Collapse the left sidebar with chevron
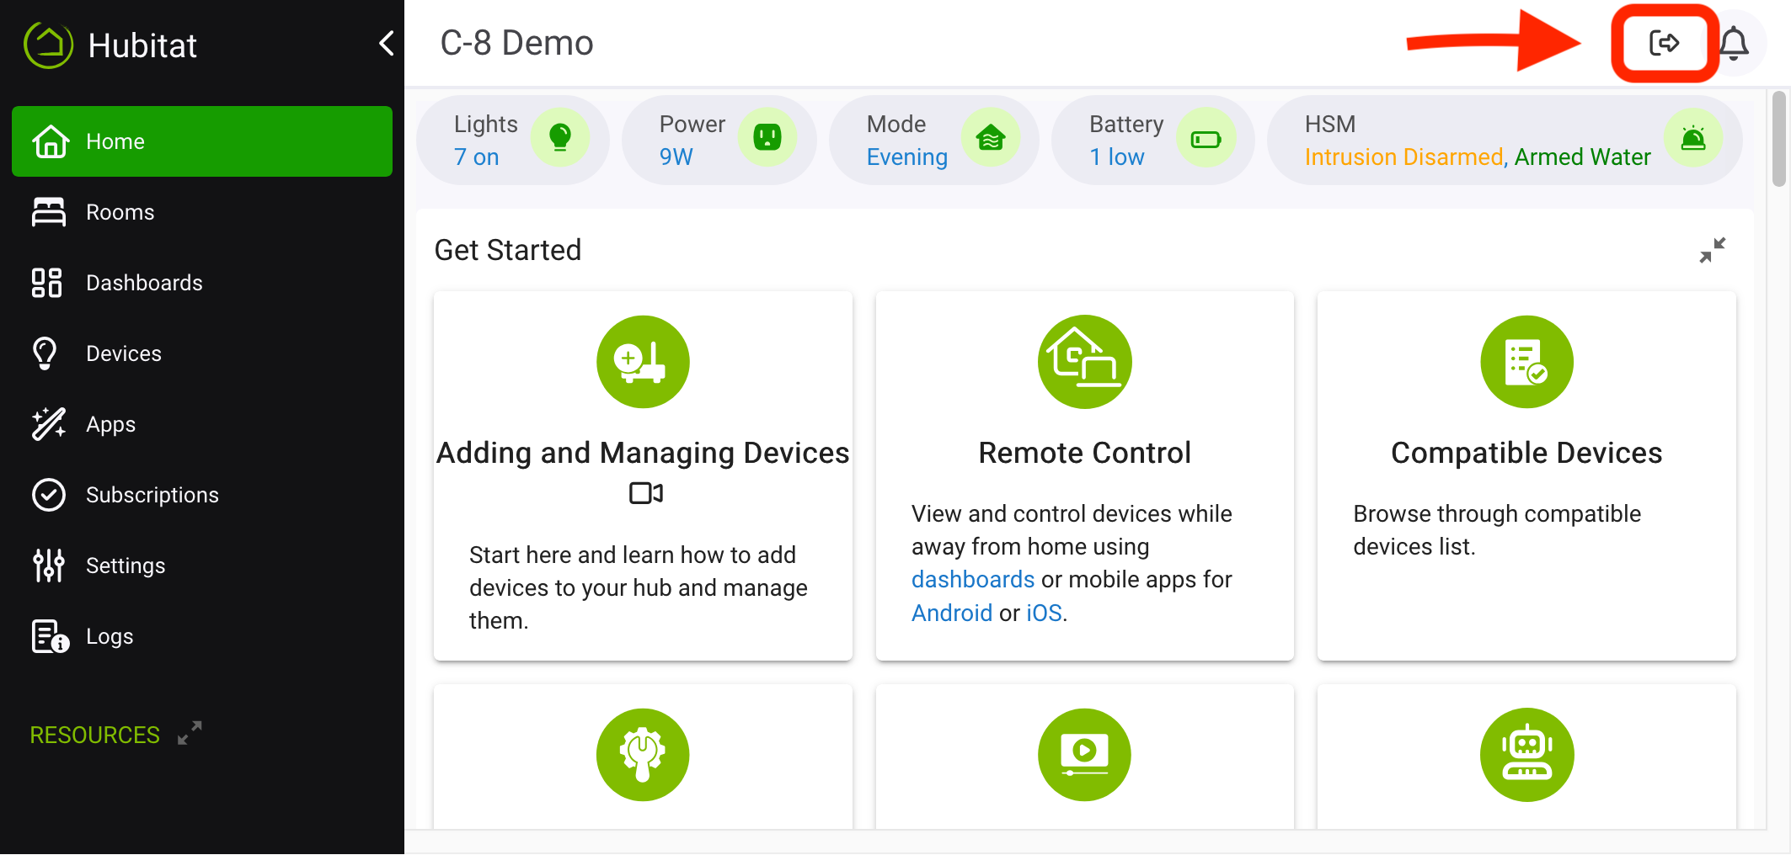The width and height of the screenshot is (1791, 855). 387,43
